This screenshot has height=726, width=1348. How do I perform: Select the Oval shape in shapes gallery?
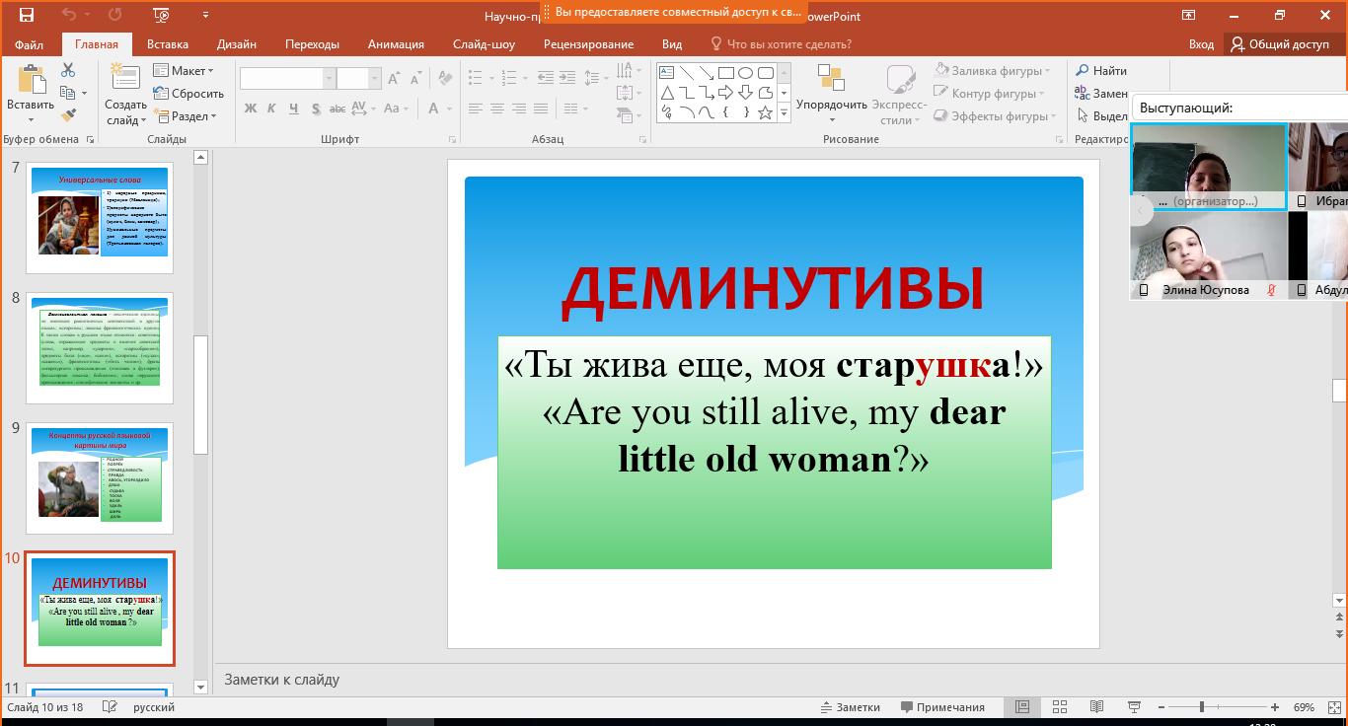745,72
